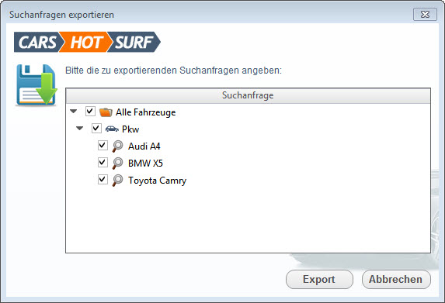Click the Suchanfrage column header
This screenshot has width=445, height=303.
(248, 95)
